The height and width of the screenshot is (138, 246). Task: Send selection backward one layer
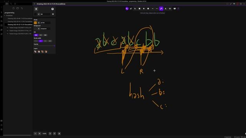[39, 51]
